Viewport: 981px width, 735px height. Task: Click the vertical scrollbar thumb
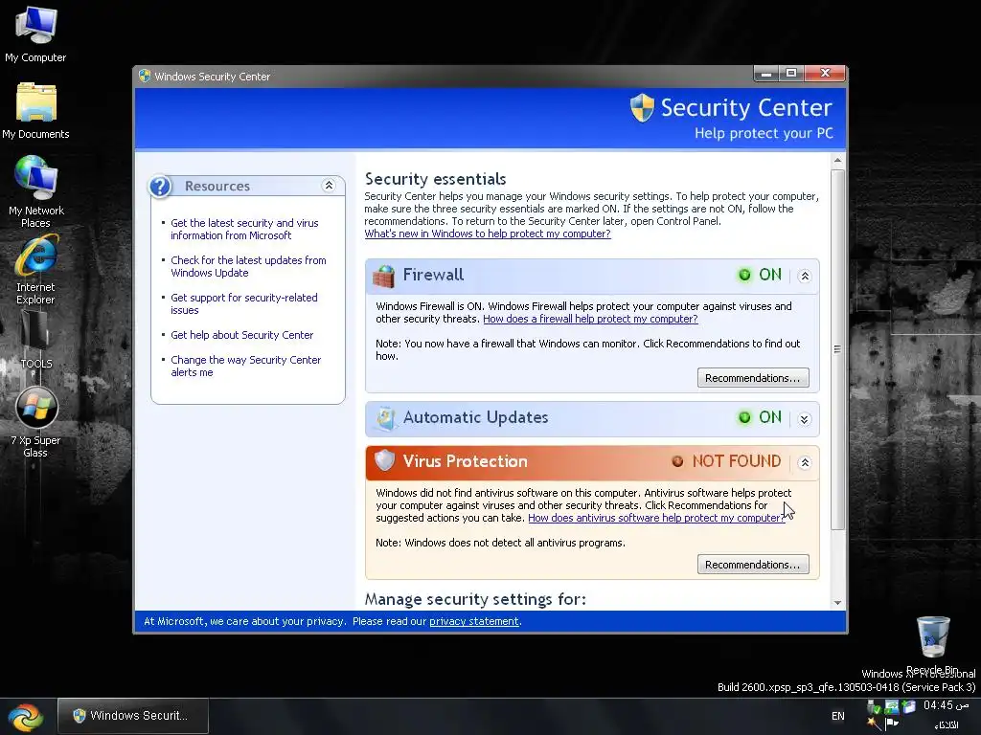click(x=837, y=349)
